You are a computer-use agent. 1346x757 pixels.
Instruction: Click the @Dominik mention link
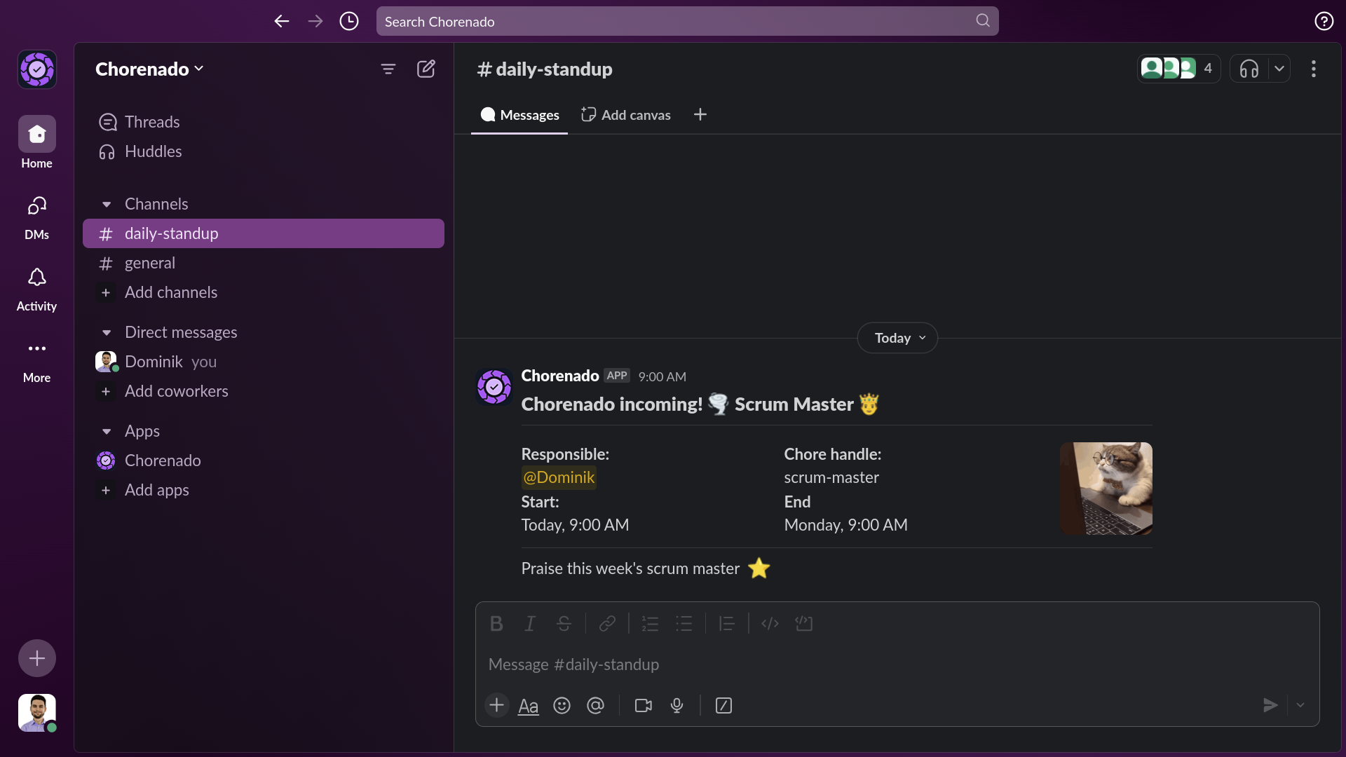[x=559, y=477]
